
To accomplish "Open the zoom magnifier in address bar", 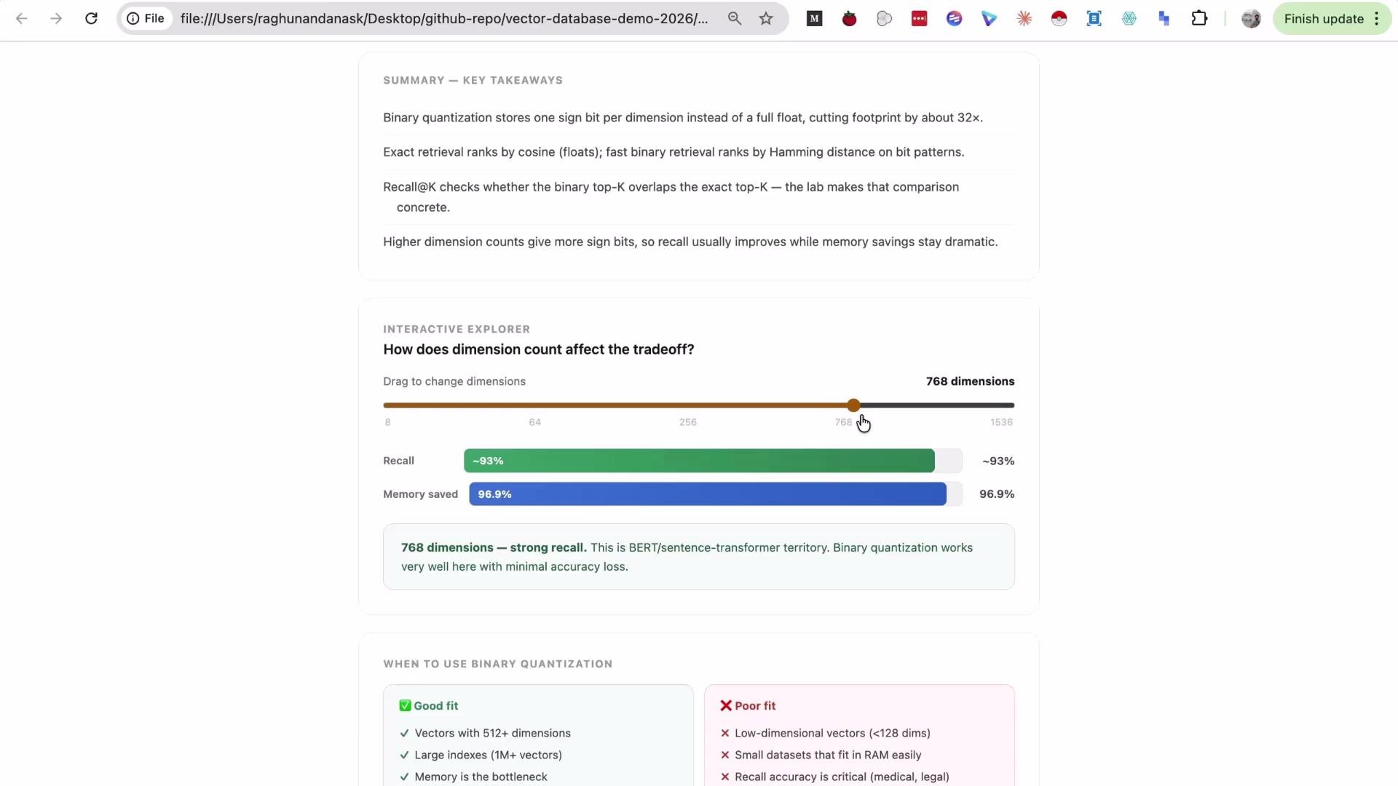I will tap(735, 19).
